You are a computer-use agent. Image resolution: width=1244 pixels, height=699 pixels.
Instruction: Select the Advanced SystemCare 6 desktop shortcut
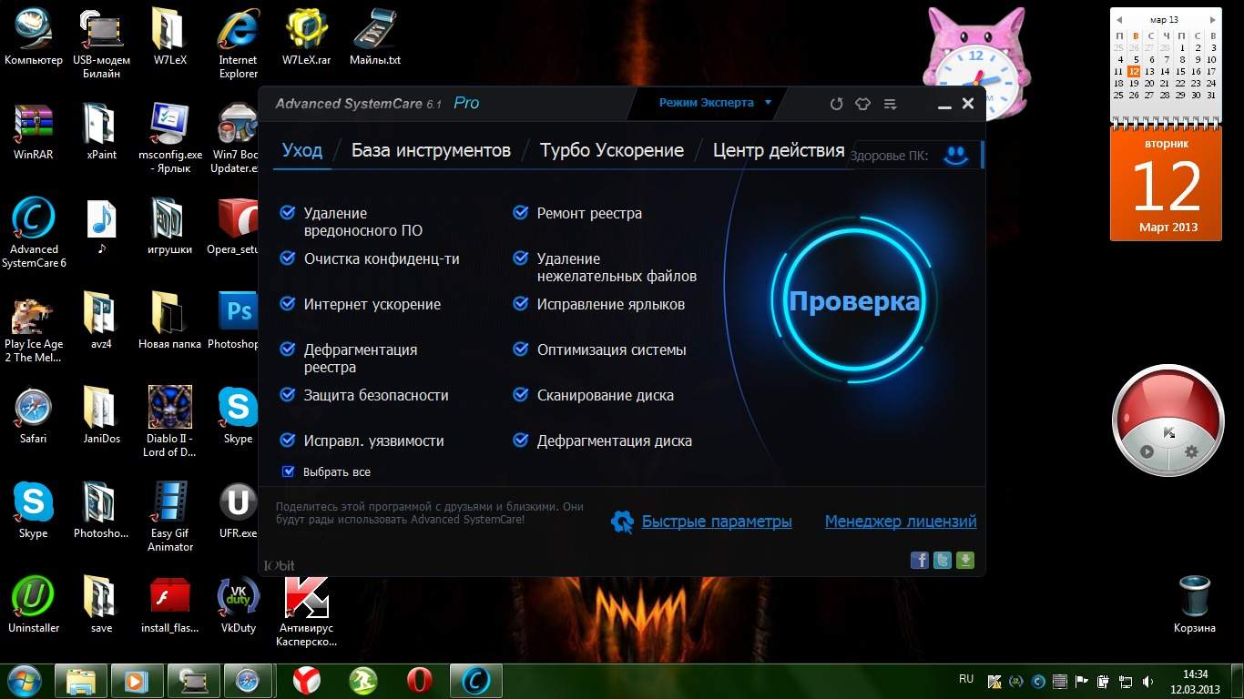click(34, 233)
